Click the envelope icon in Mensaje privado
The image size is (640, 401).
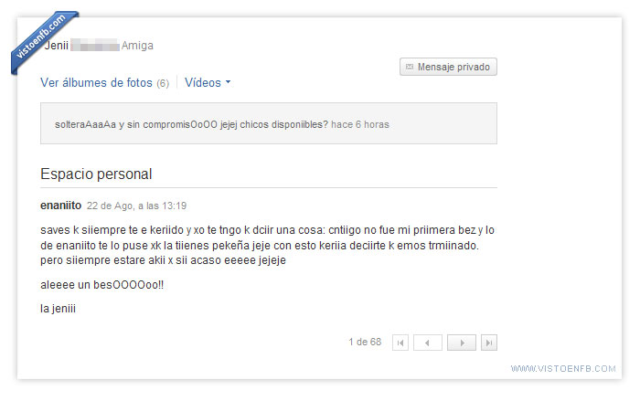pyautogui.click(x=410, y=67)
